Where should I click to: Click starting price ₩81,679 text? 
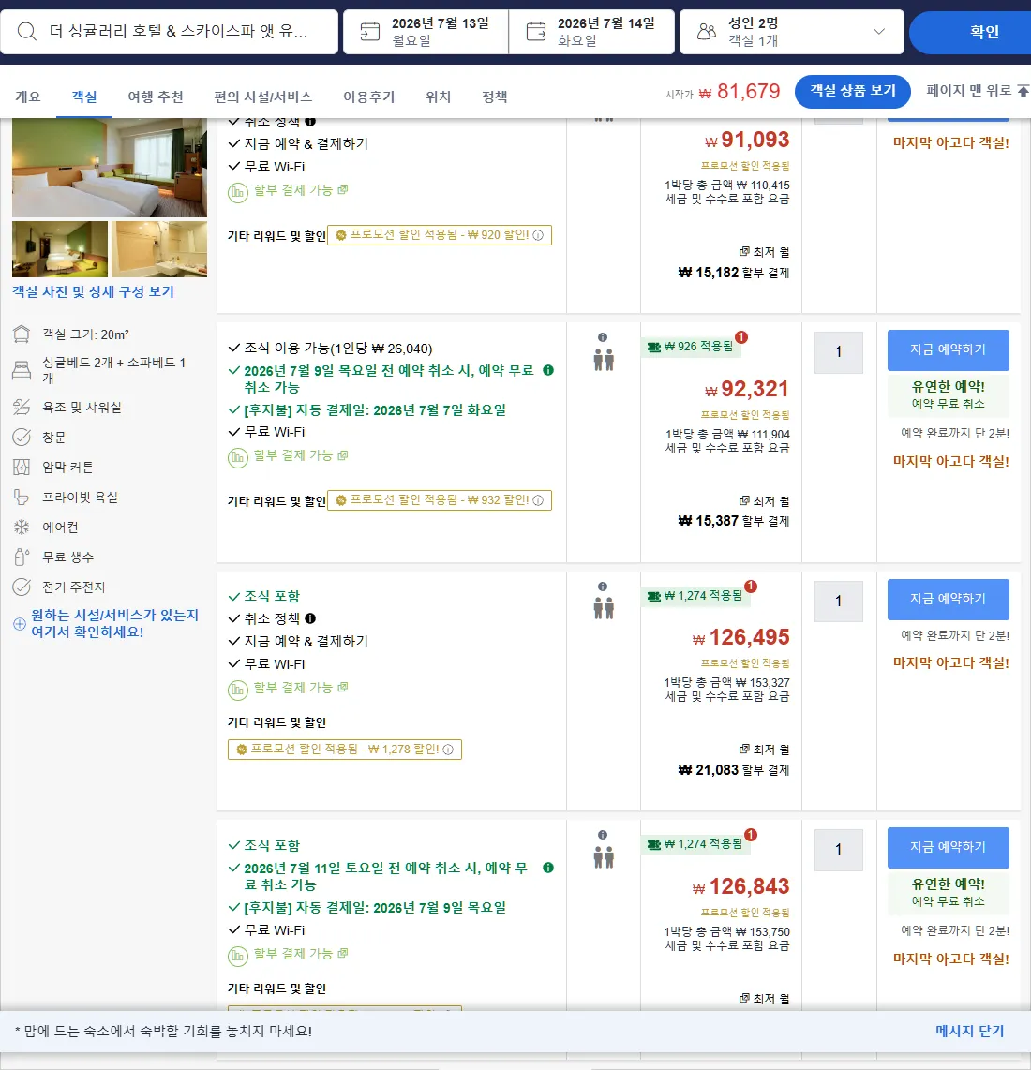[x=739, y=91]
